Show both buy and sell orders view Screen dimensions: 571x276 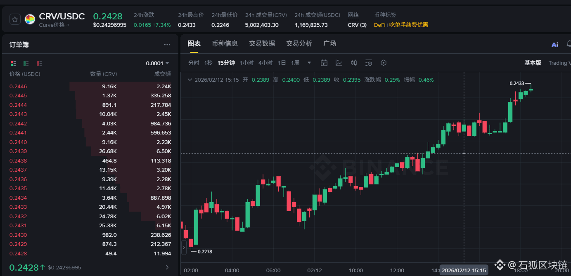pos(13,64)
